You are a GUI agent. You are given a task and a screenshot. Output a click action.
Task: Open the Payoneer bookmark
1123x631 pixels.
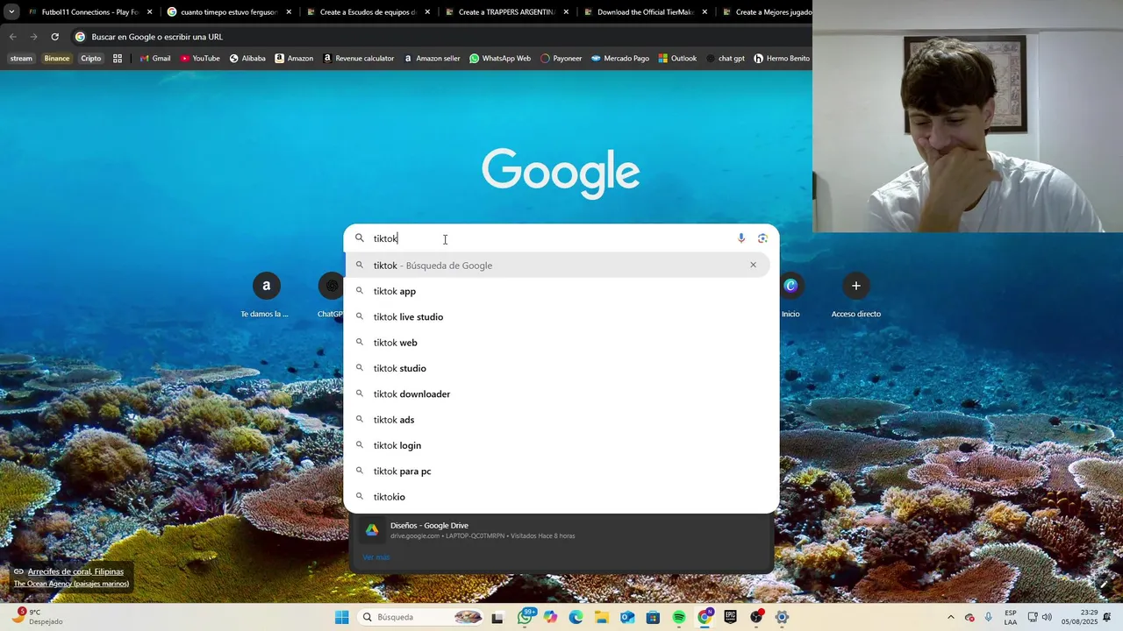[561, 59]
